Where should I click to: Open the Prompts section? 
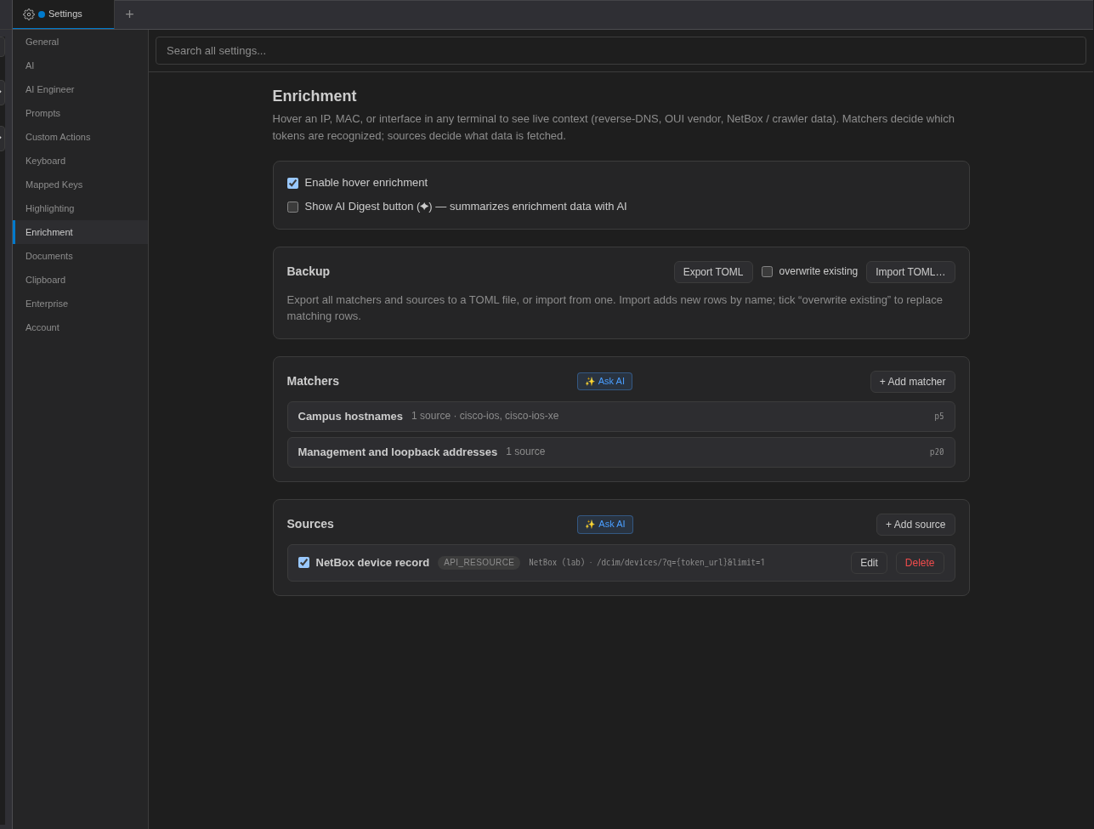point(80,113)
